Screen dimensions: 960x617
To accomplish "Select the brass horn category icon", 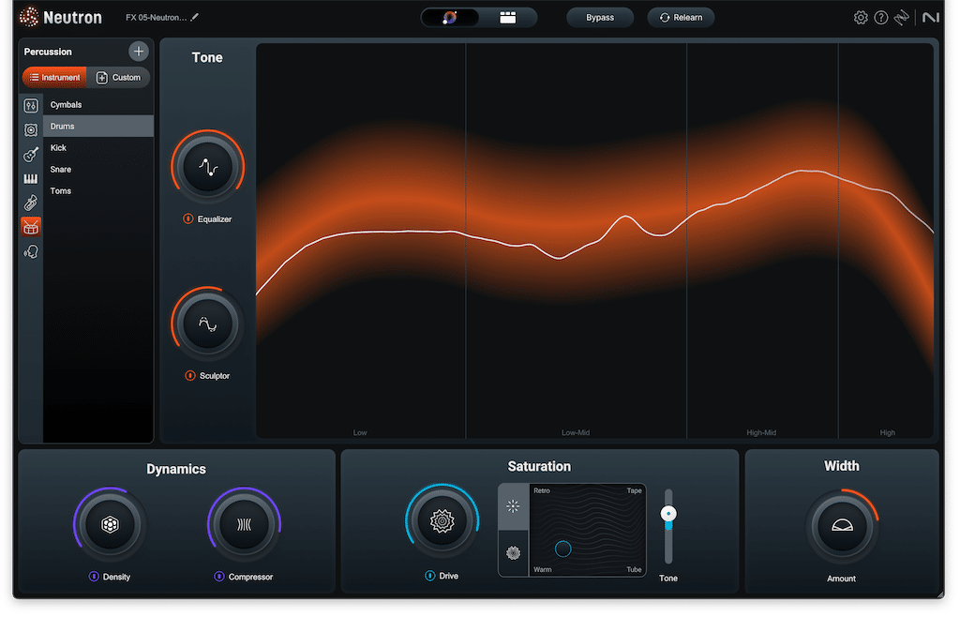I will pyautogui.click(x=31, y=203).
